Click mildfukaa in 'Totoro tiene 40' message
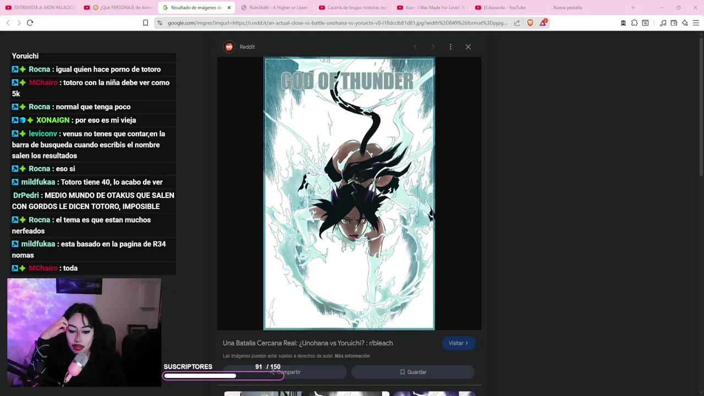This screenshot has height=396, width=704. (x=38, y=182)
